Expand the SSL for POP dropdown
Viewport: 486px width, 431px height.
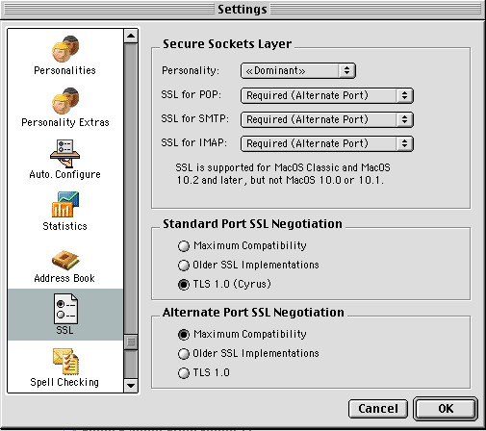327,95
